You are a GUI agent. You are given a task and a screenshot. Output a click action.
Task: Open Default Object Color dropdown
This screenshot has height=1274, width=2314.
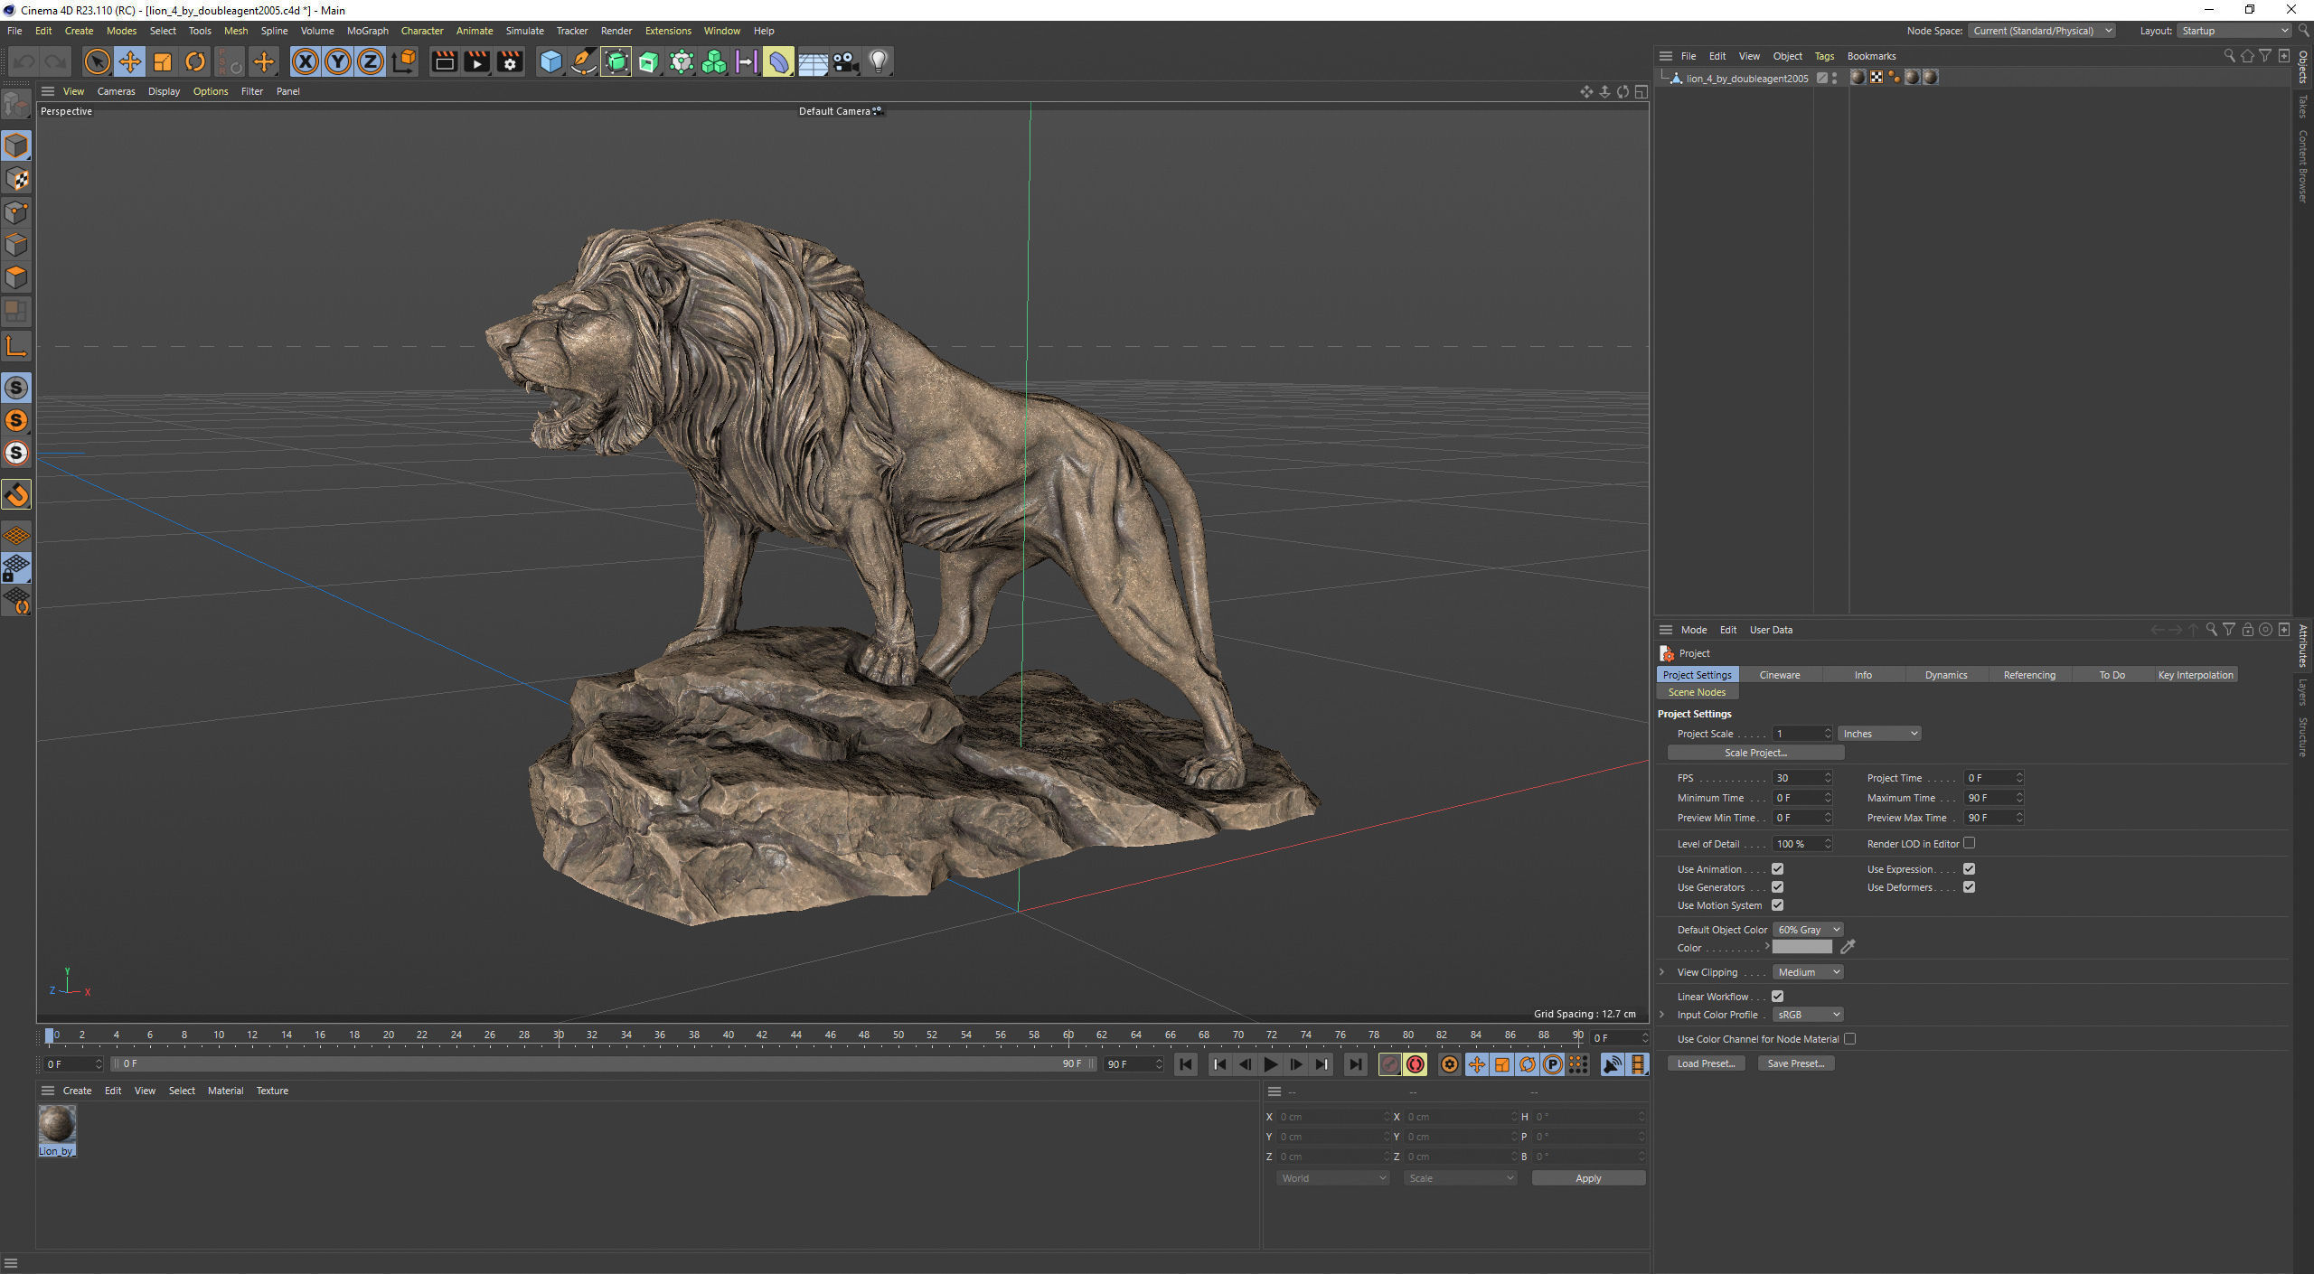pyautogui.click(x=1808, y=930)
